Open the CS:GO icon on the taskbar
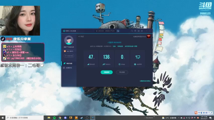The height and width of the screenshot is (120, 214). tap(71, 118)
